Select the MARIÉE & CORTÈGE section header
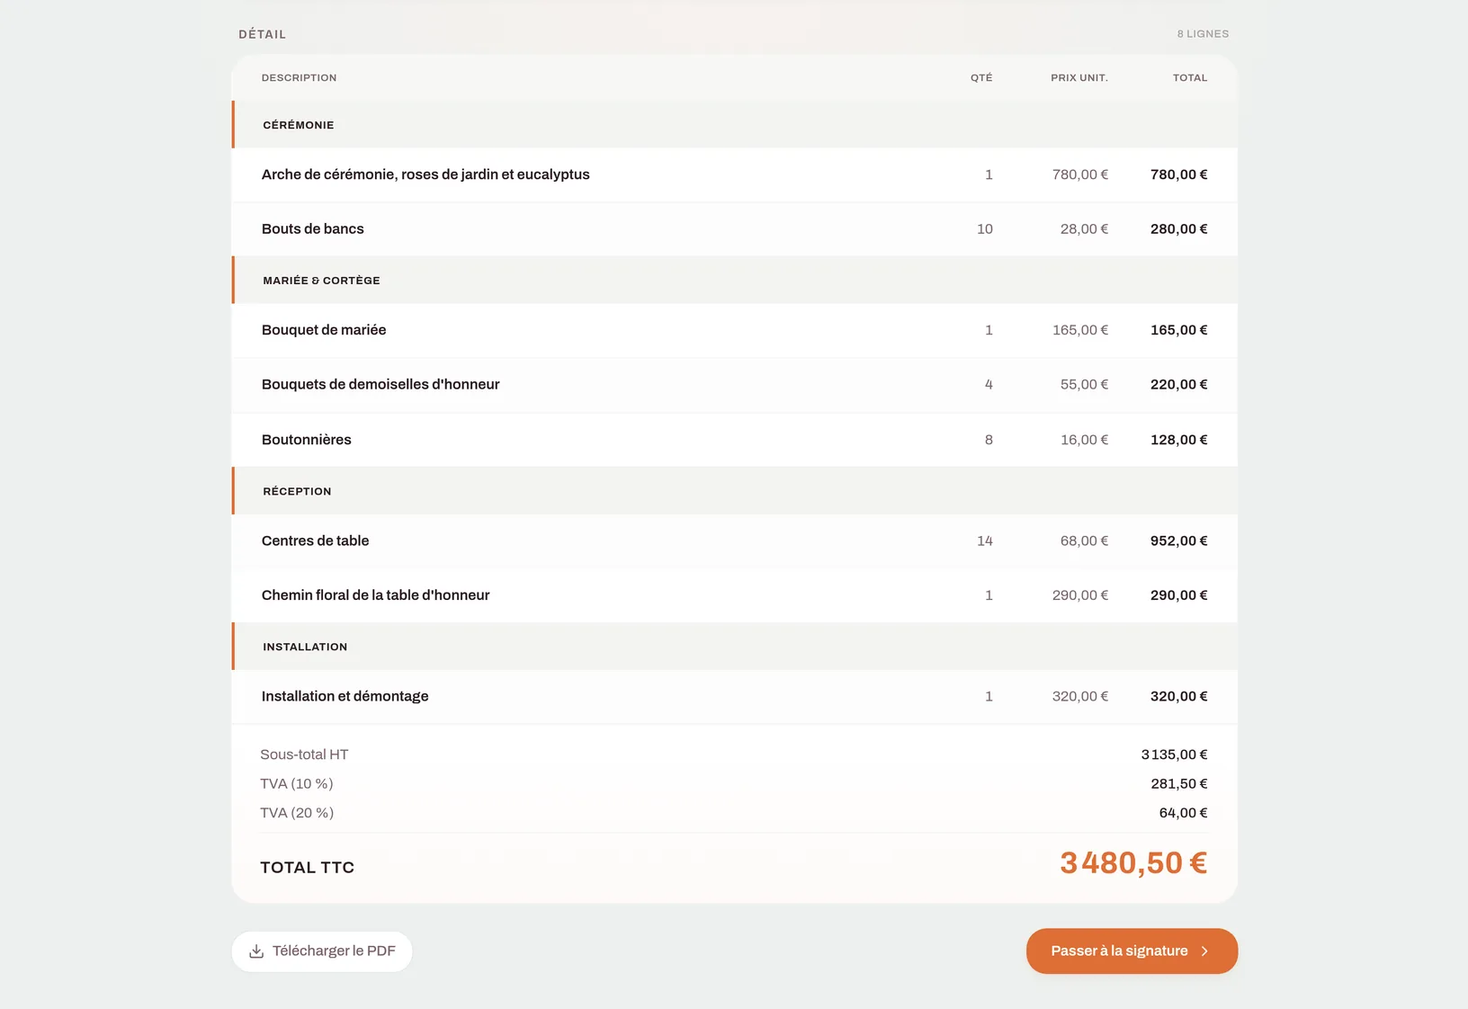Image resolution: width=1468 pixels, height=1009 pixels. click(735, 281)
